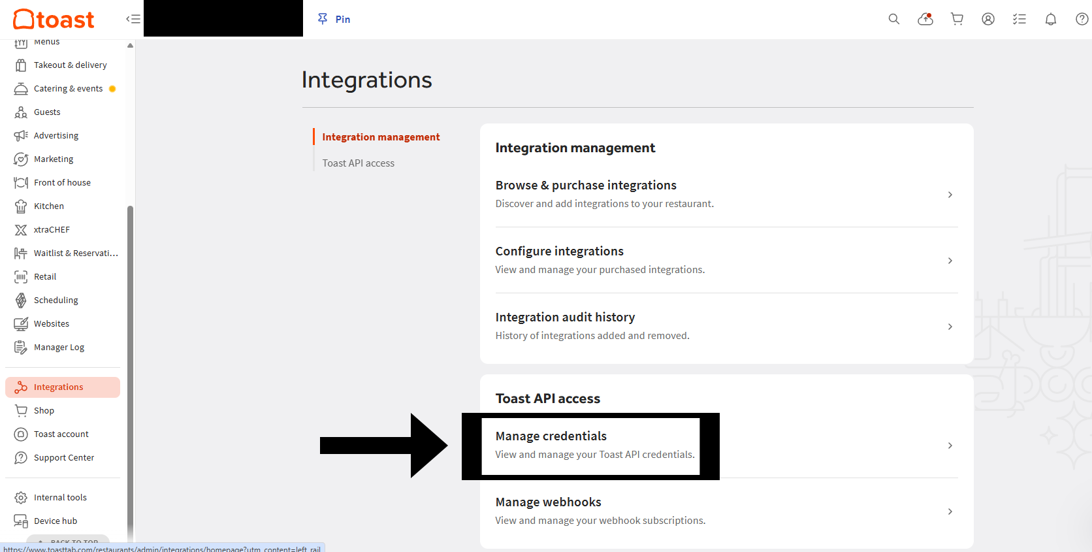The image size is (1092, 552).
Task: Click the Kitchen chef hat icon
Action: [x=21, y=206]
